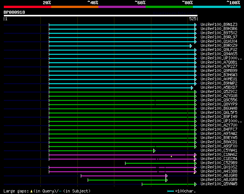Select the UniRef100_C1ECM4 entry label

(x=219, y=159)
